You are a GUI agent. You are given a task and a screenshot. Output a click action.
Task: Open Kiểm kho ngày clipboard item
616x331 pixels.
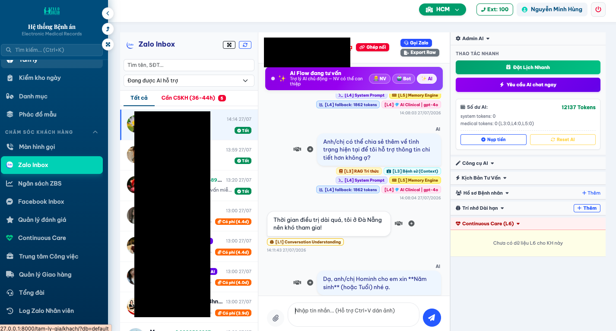coord(52,78)
